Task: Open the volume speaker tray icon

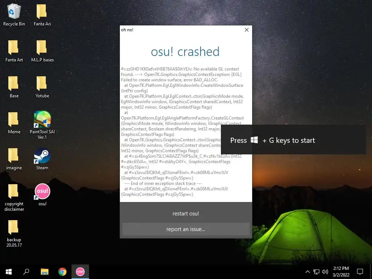Action: (325, 272)
